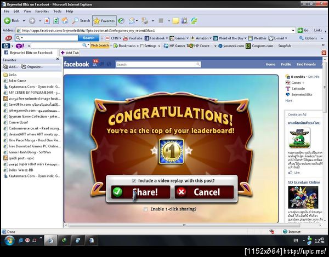Click the Internet Explorer quick launch icon

click(21, 241)
